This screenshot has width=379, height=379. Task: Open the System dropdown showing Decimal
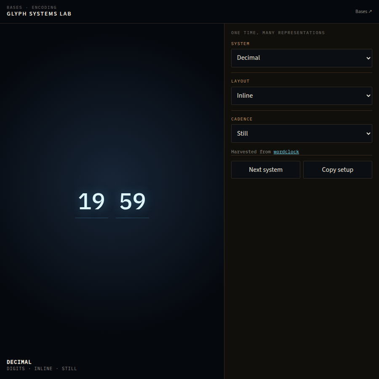coord(302,58)
